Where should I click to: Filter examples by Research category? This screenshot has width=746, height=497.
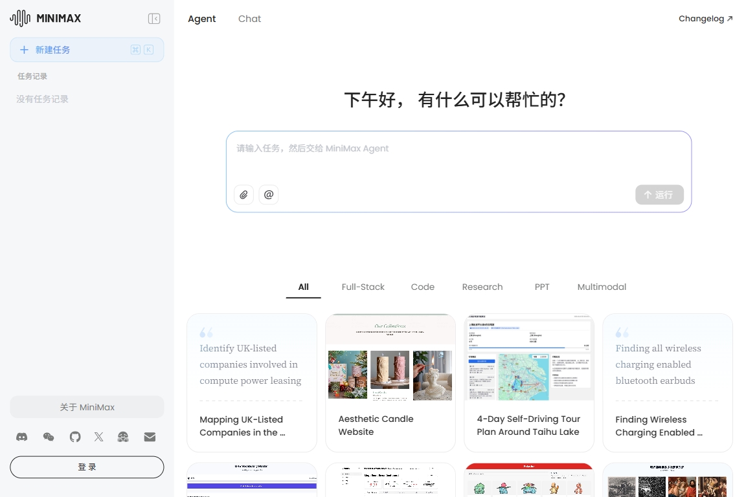click(482, 287)
